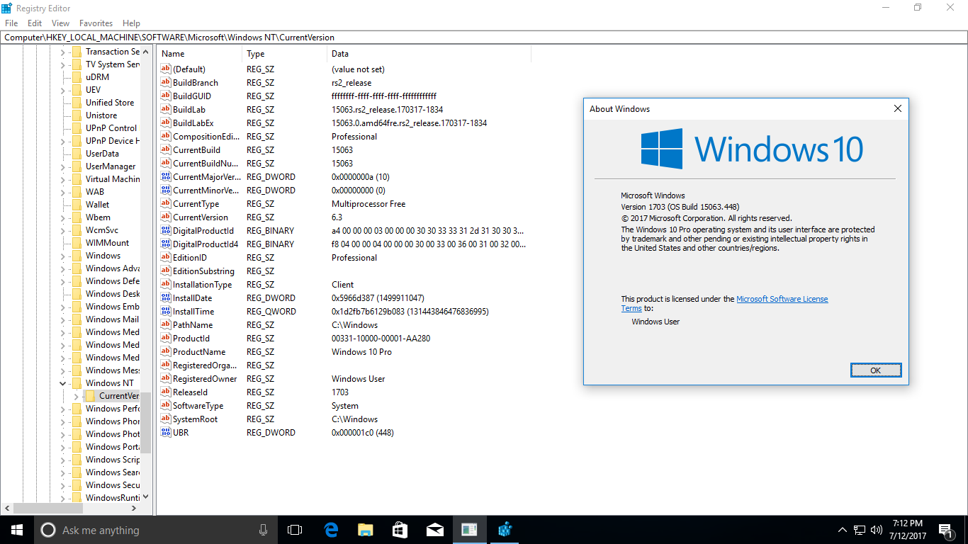Expand the Windows Search tree node

62,472
